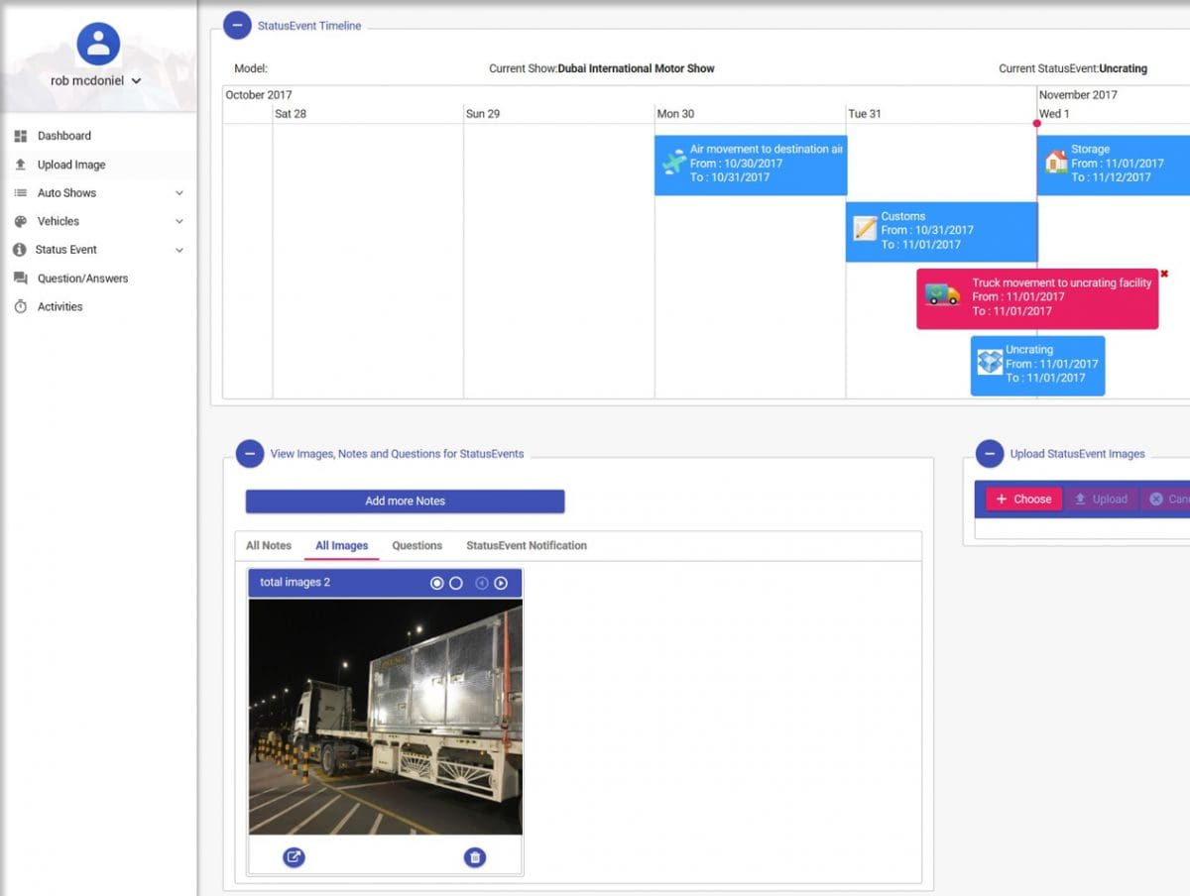This screenshot has height=896, width=1190.
Task: Delete the image using trash icon
Action: click(x=475, y=857)
